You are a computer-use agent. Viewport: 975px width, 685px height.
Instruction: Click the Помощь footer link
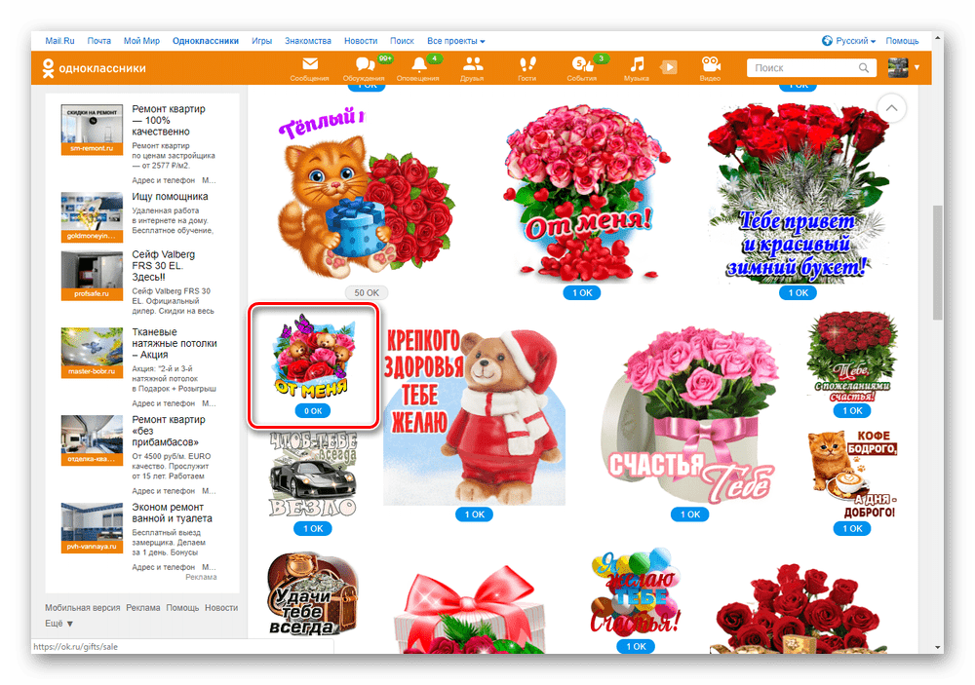pyautogui.click(x=182, y=607)
